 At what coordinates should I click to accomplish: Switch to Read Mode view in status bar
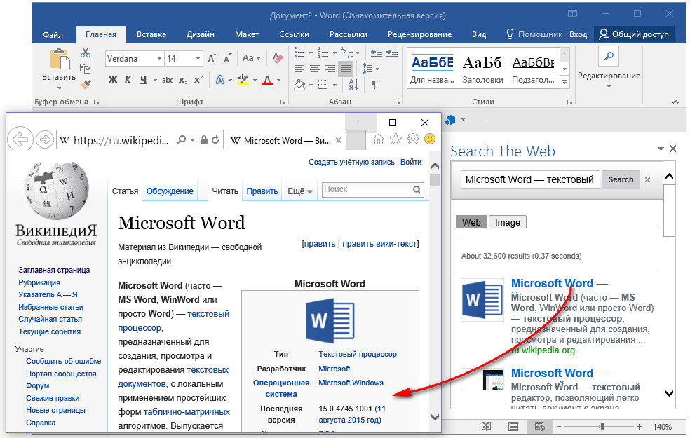(x=486, y=427)
